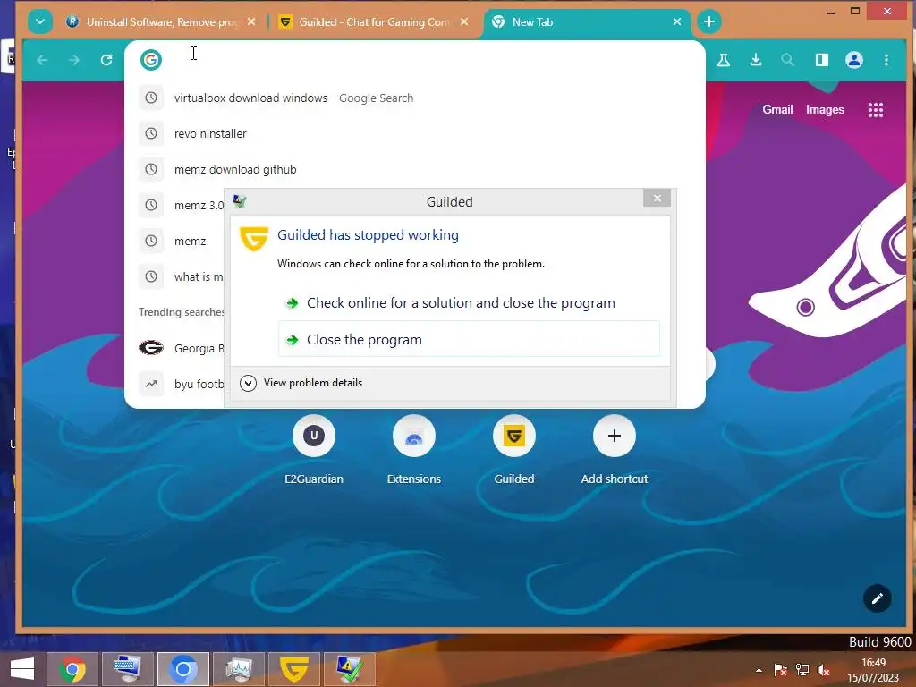Open Chrome three-dot menu
Screen dimensions: 916x687
[x=886, y=60]
